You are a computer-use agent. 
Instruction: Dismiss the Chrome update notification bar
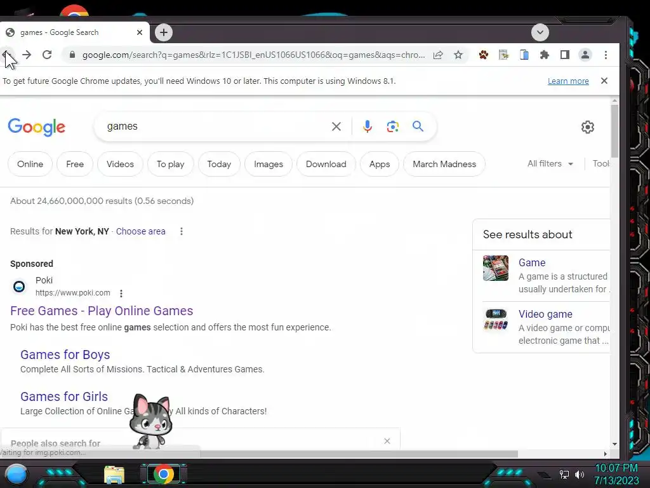click(x=604, y=81)
